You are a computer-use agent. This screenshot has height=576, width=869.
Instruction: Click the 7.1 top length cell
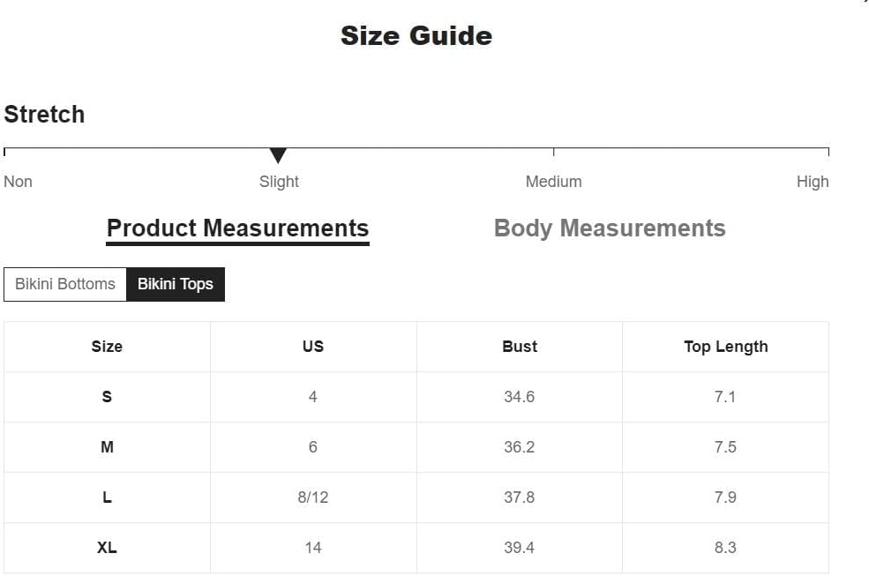tap(725, 397)
